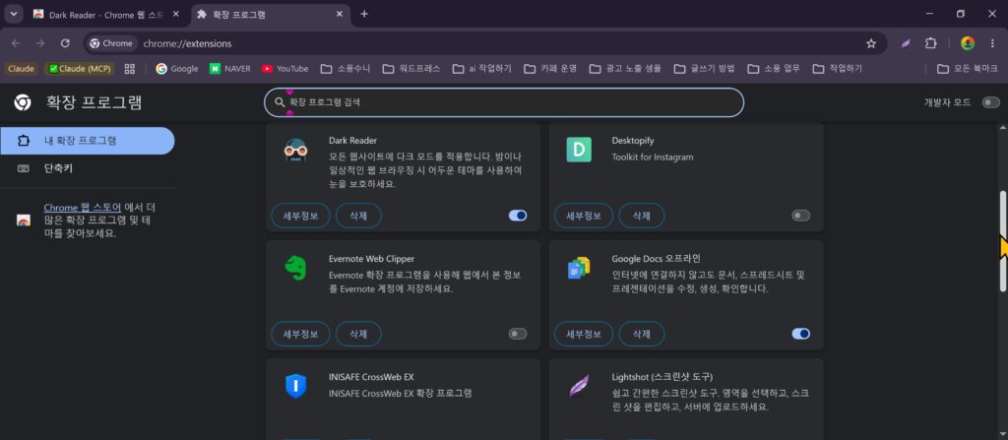Switch to the Dark Reader Chrome Web Store tab
Image resolution: width=1008 pixels, height=440 pixels.
[x=106, y=14]
